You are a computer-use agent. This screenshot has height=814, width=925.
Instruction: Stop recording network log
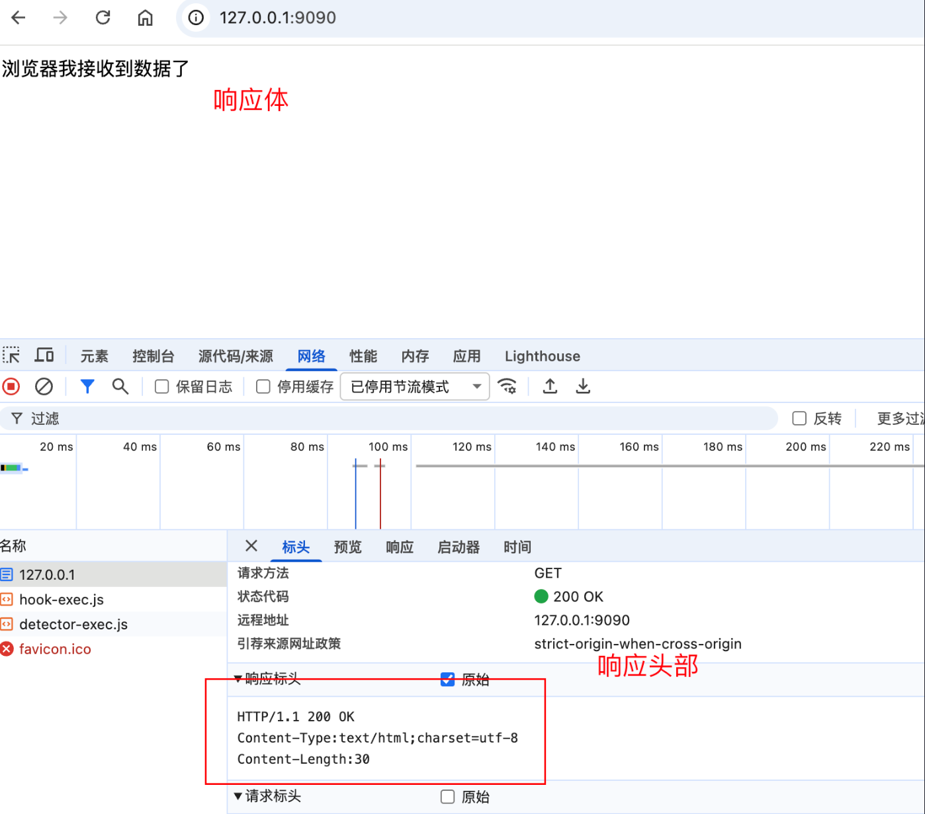click(x=11, y=386)
